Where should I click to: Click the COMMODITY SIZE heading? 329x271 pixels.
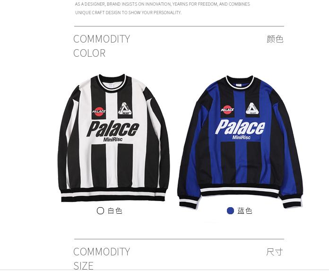pos(102,259)
